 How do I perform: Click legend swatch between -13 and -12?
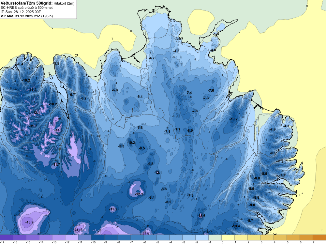point(59,237)
